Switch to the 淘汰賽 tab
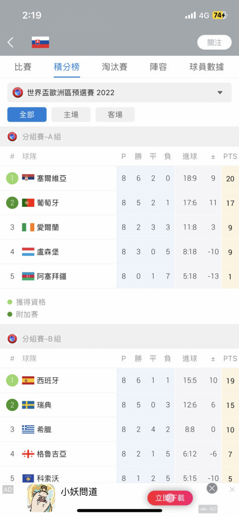This screenshot has width=239, height=517. [114, 67]
